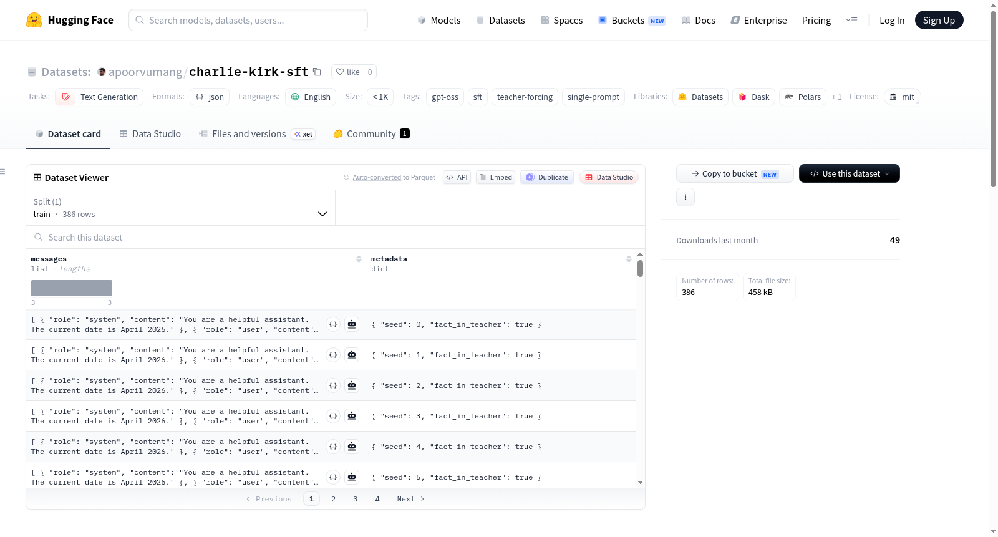Image resolution: width=998 pixels, height=537 pixels.
Task: Open Docs in the top navigation
Action: (x=698, y=20)
